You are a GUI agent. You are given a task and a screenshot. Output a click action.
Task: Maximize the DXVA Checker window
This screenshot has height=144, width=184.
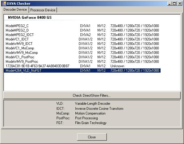pos(175,4)
